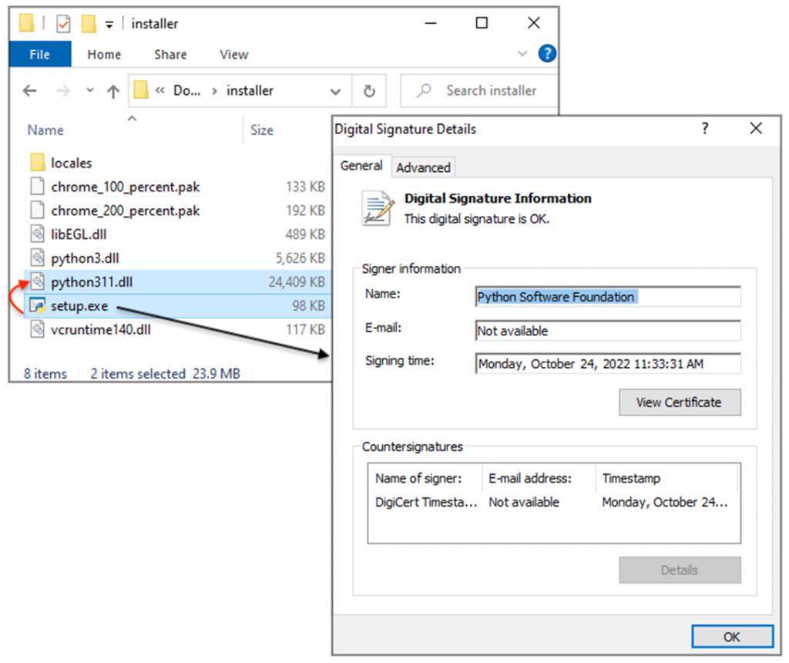Select DigiCert Timestamp countersignature row

point(553,503)
